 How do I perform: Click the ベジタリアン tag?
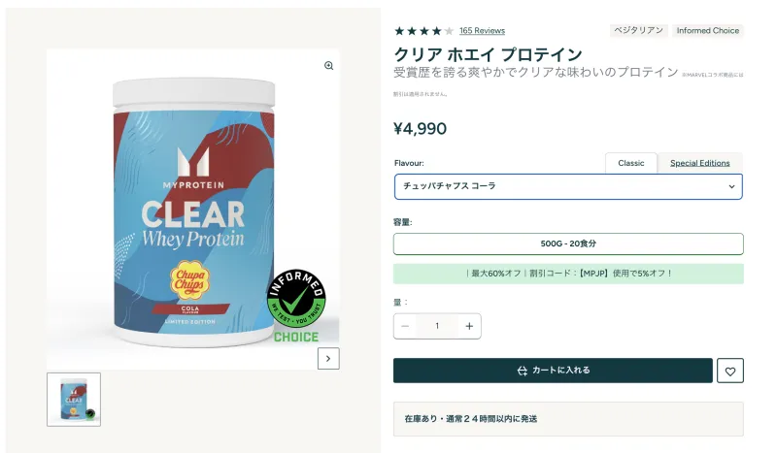coord(637,31)
